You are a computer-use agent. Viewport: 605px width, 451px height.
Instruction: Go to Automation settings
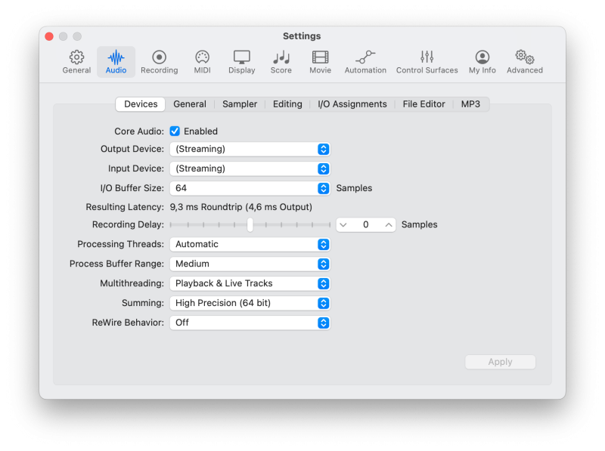365,62
